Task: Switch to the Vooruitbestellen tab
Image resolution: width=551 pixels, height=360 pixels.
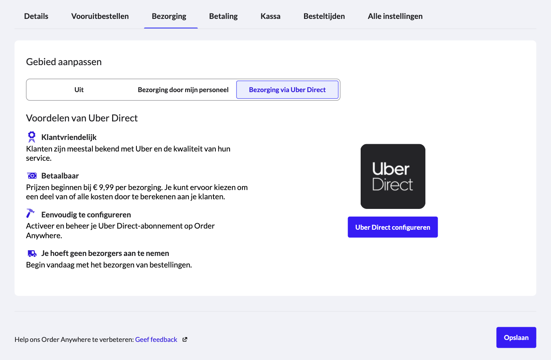Action: tap(100, 16)
